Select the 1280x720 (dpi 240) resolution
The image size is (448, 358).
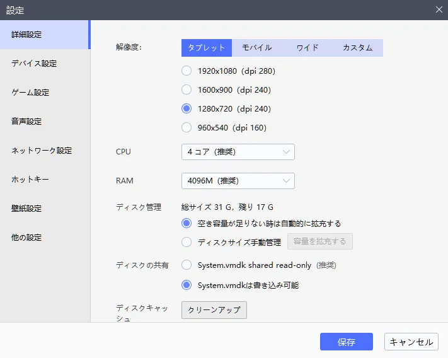tap(187, 108)
